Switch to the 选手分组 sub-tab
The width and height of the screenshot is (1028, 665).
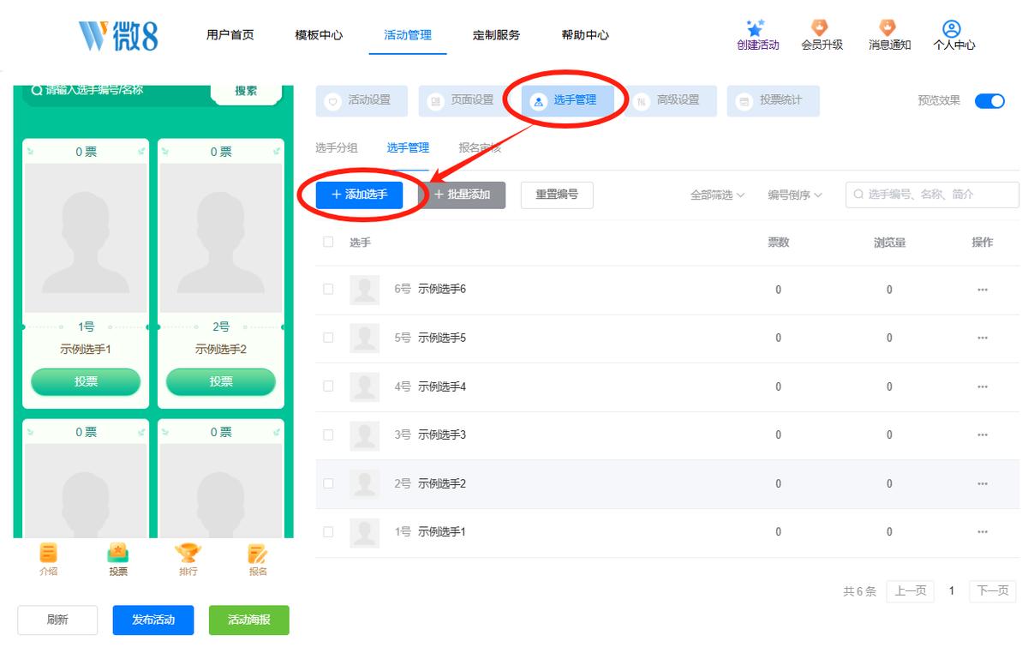(x=337, y=148)
